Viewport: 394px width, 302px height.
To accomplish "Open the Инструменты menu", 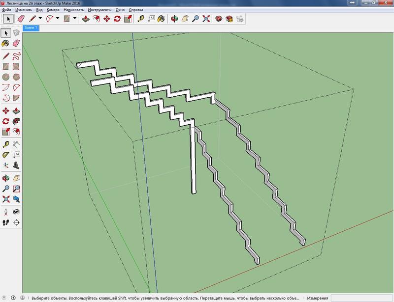I will [99, 10].
